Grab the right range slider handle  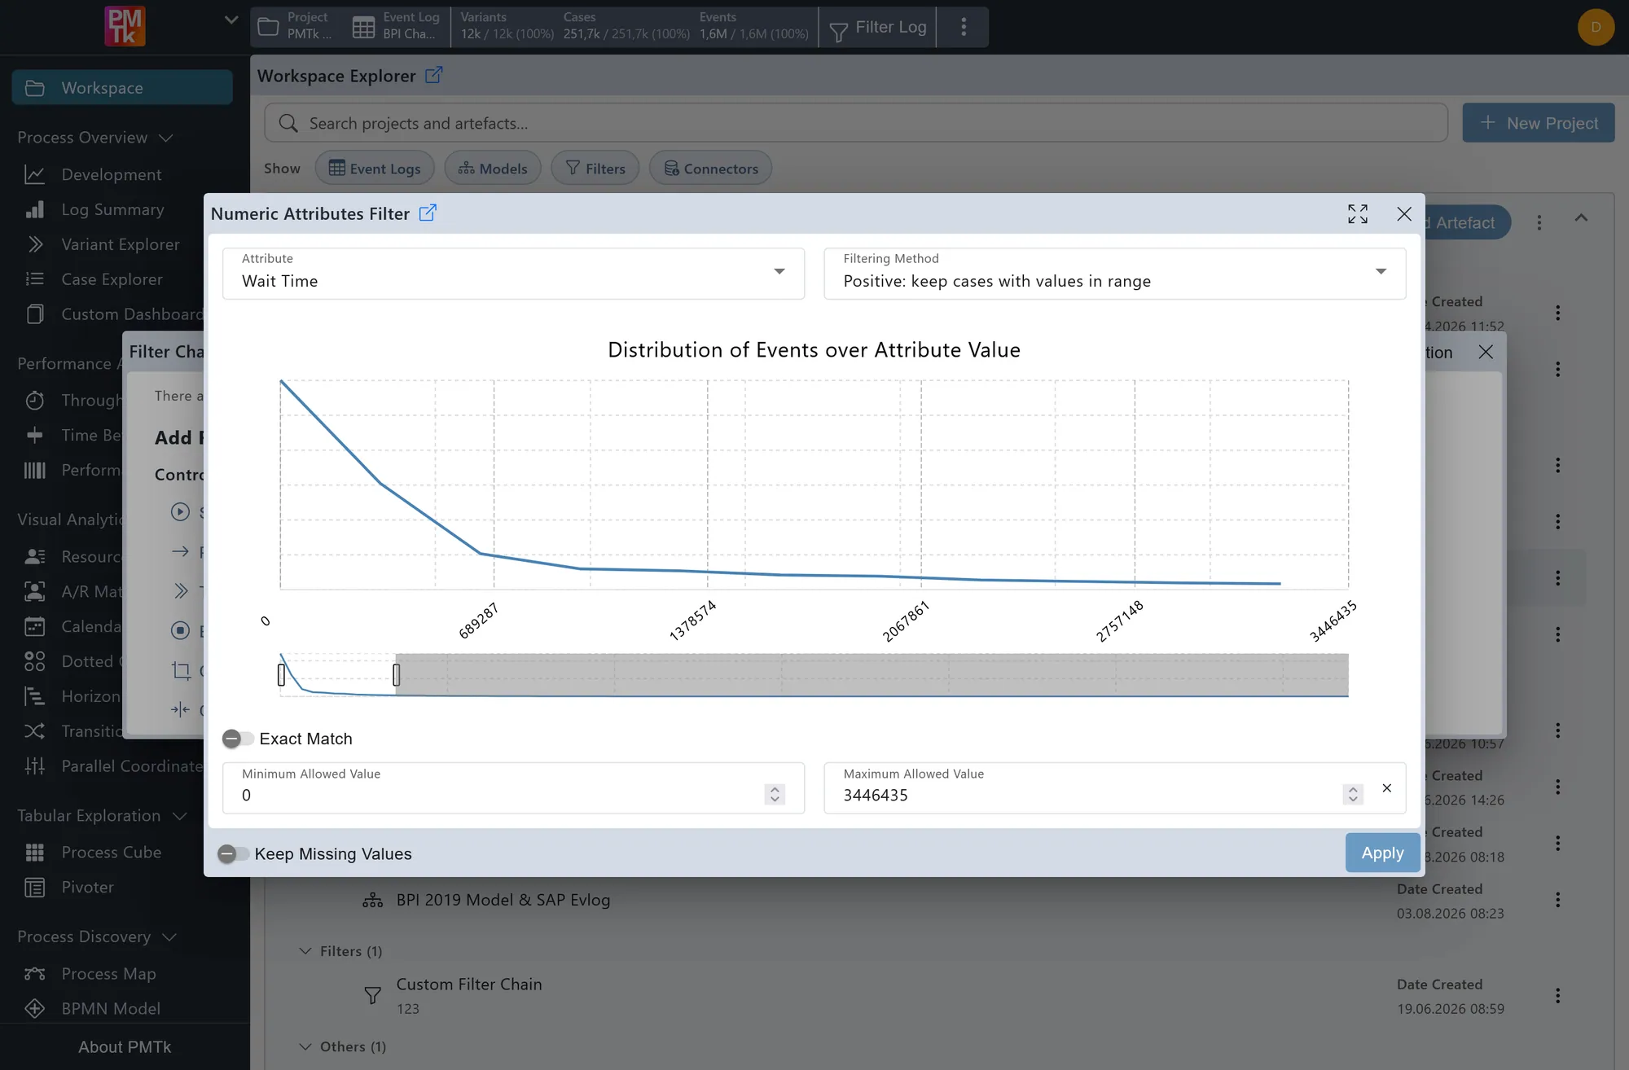tap(397, 674)
